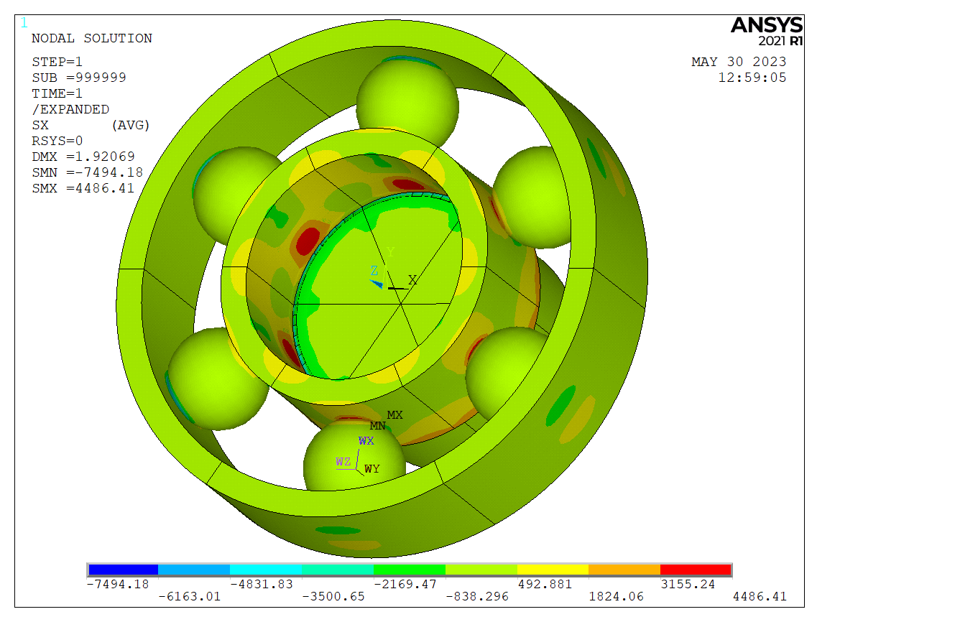The image size is (960, 622).
Task: Click the WZ working plane axis label
Action: point(343,462)
